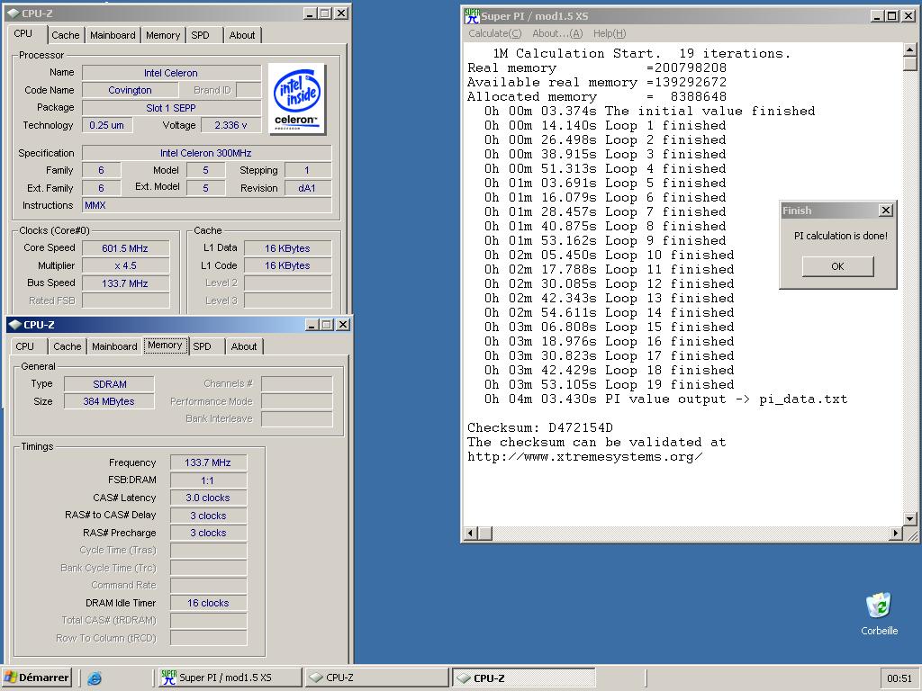922x691 pixels.
Task: Click the Core Speed value 601.5 MHz
Action: (125, 248)
